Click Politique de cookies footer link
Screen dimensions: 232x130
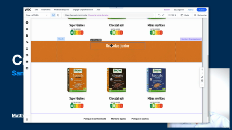pyautogui.click(x=140, y=119)
